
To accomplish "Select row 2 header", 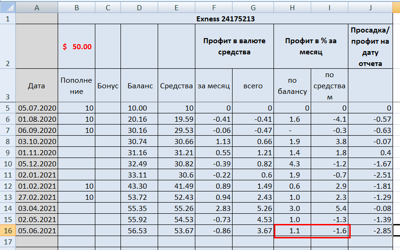I will pos(7,46).
